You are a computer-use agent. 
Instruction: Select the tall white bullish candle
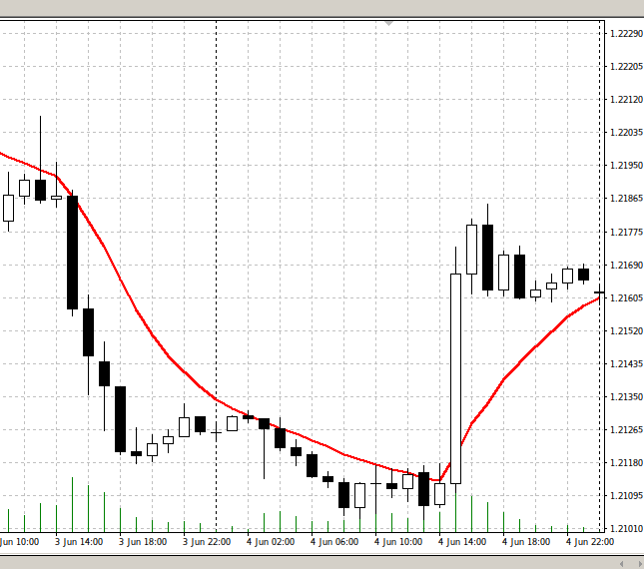(x=455, y=377)
